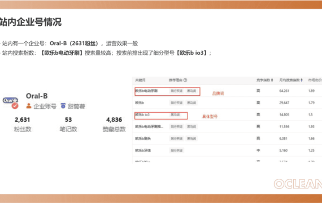The image size is (322, 203).
Task: Click search index value 5,160
Action: 283,151
